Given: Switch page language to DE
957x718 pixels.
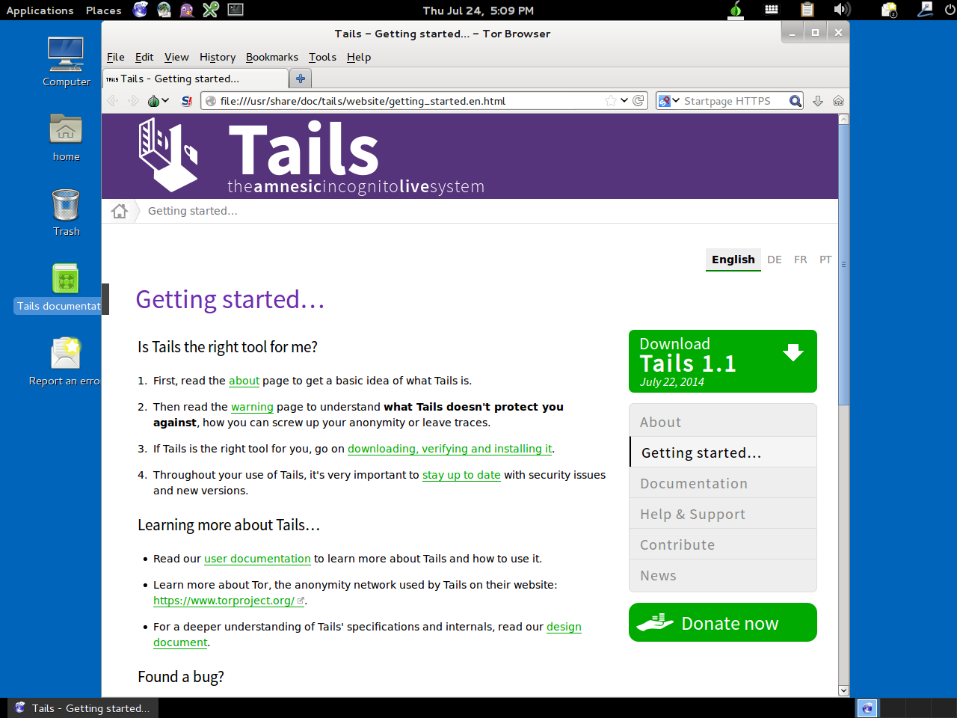Looking at the screenshot, I should point(775,260).
